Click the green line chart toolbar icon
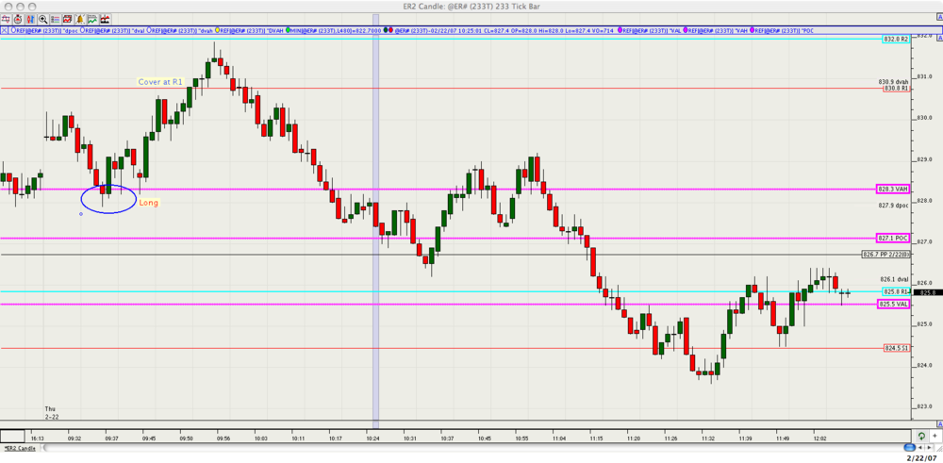 (x=92, y=19)
